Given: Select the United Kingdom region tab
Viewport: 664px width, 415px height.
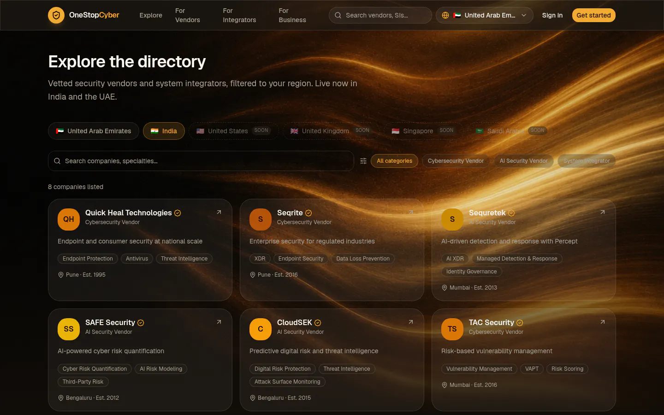Looking at the screenshot, I should click(x=331, y=131).
